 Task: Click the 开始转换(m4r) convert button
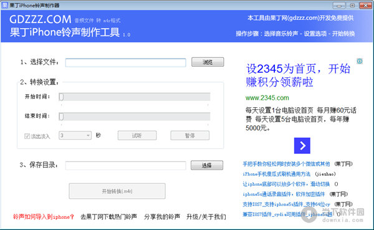117,191
